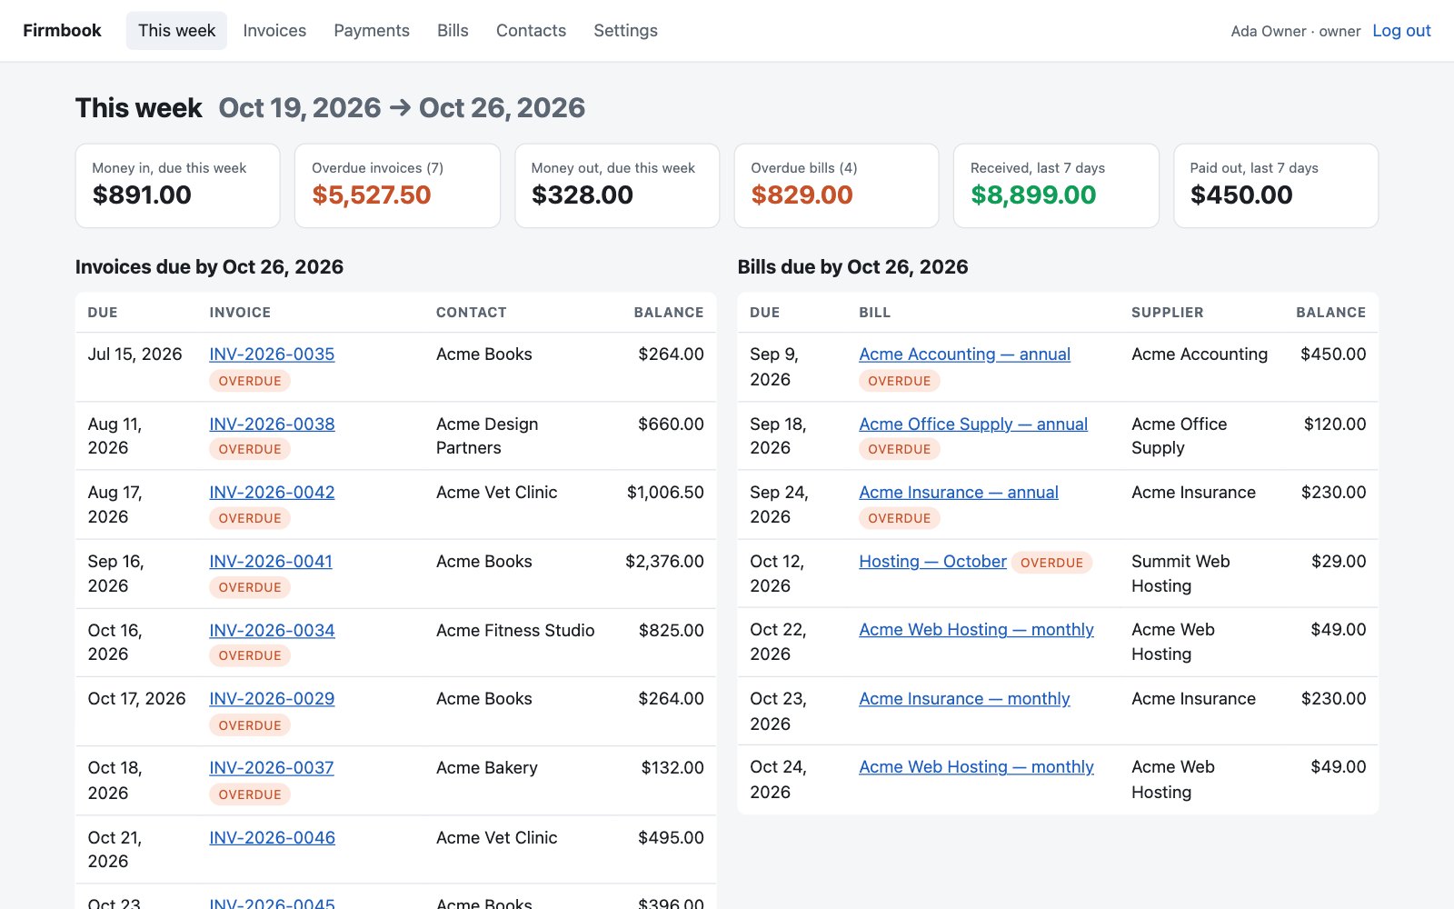Navigate to the Contacts tab
The height and width of the screenshot is (909, 1454).
[x=531, y=31]
